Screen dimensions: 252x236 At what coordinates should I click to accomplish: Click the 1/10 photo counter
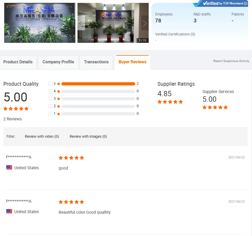pyautogui.click(x=142, y=40)
